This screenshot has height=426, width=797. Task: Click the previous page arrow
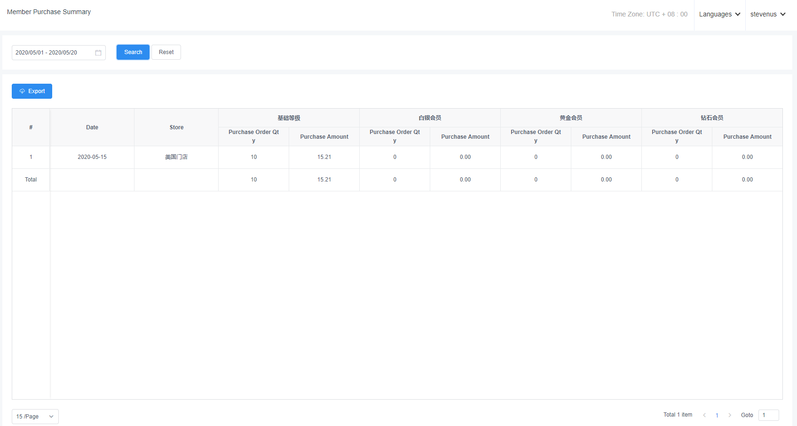tap(704, 415)
